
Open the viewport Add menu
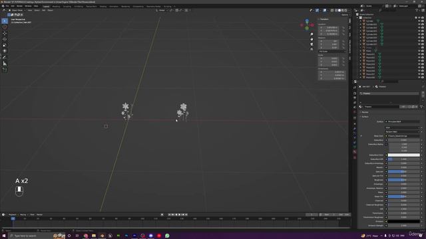[x=43, y=11]
